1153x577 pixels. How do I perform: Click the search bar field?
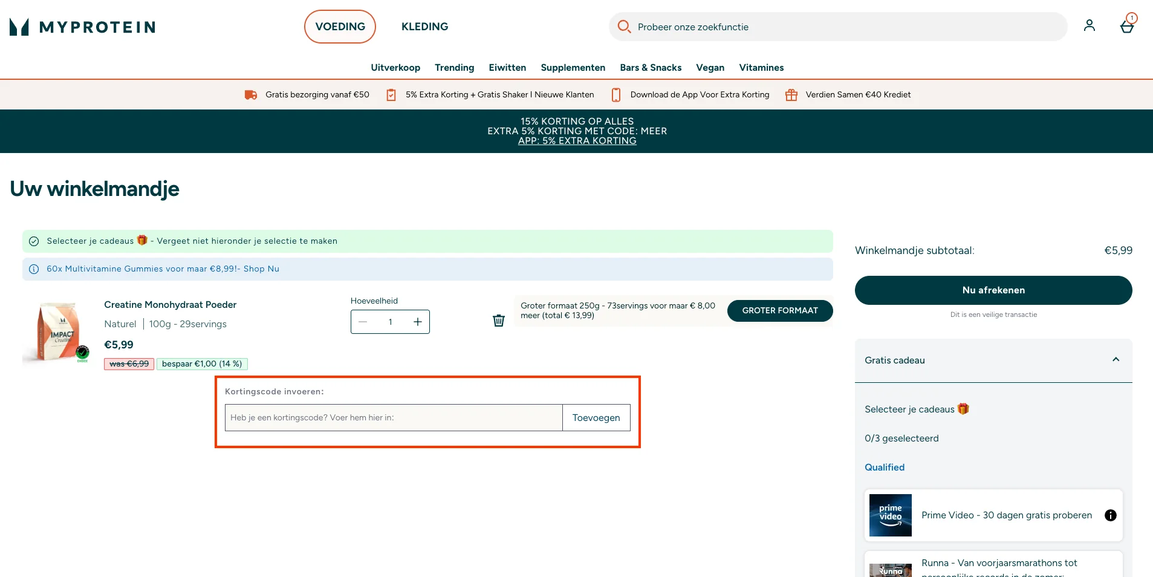(x=838, y=27)
